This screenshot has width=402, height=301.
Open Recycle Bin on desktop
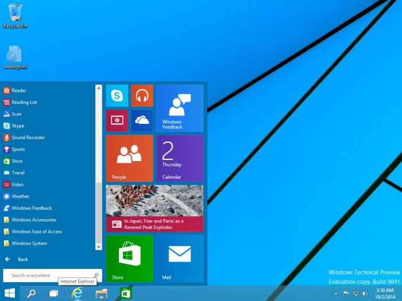click(x=16, y=15)
